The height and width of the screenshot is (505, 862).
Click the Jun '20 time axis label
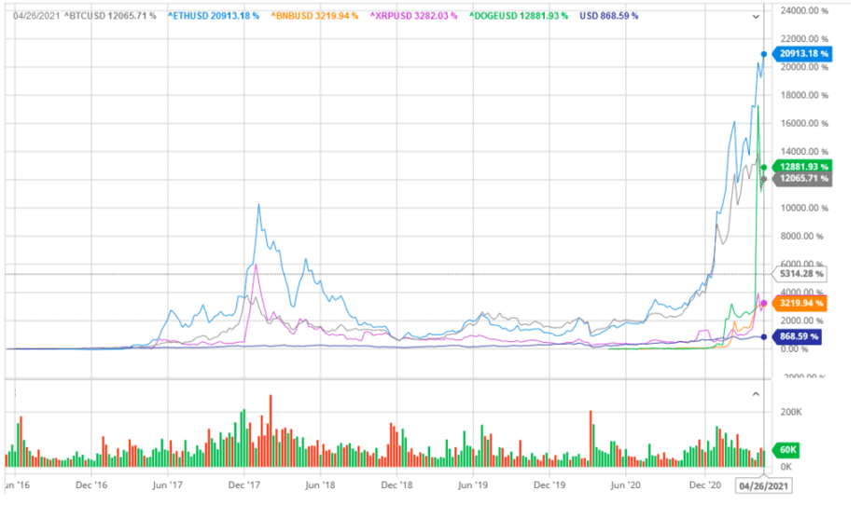click(x=626, y=485)
